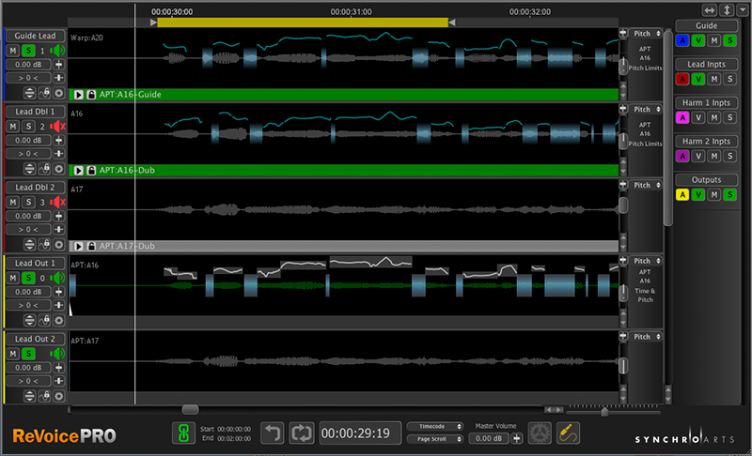Unmute Lead Dbl 1 via red speaker icon
The width and height of the screenshot is (752, 456).
coord(57,126)
